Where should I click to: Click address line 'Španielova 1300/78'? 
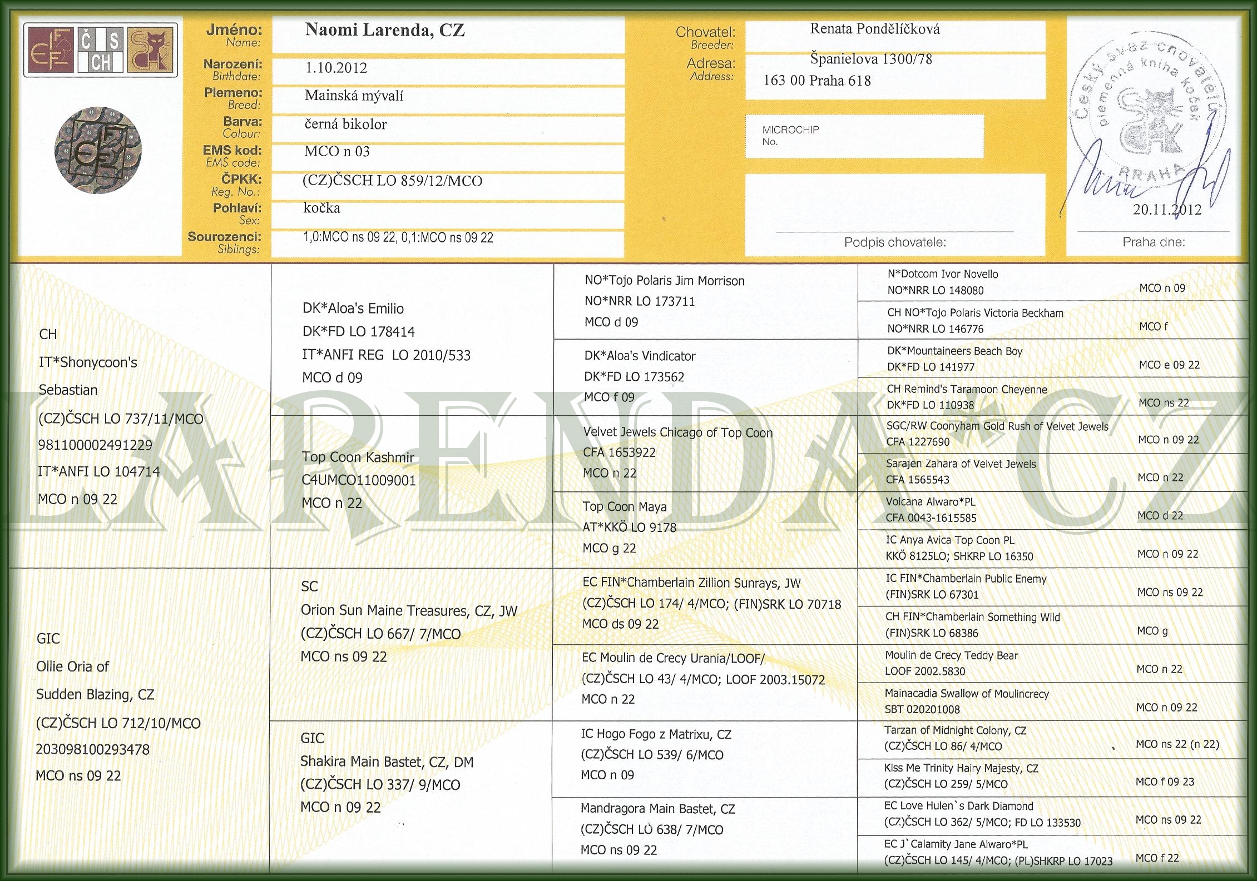[871, 58]
